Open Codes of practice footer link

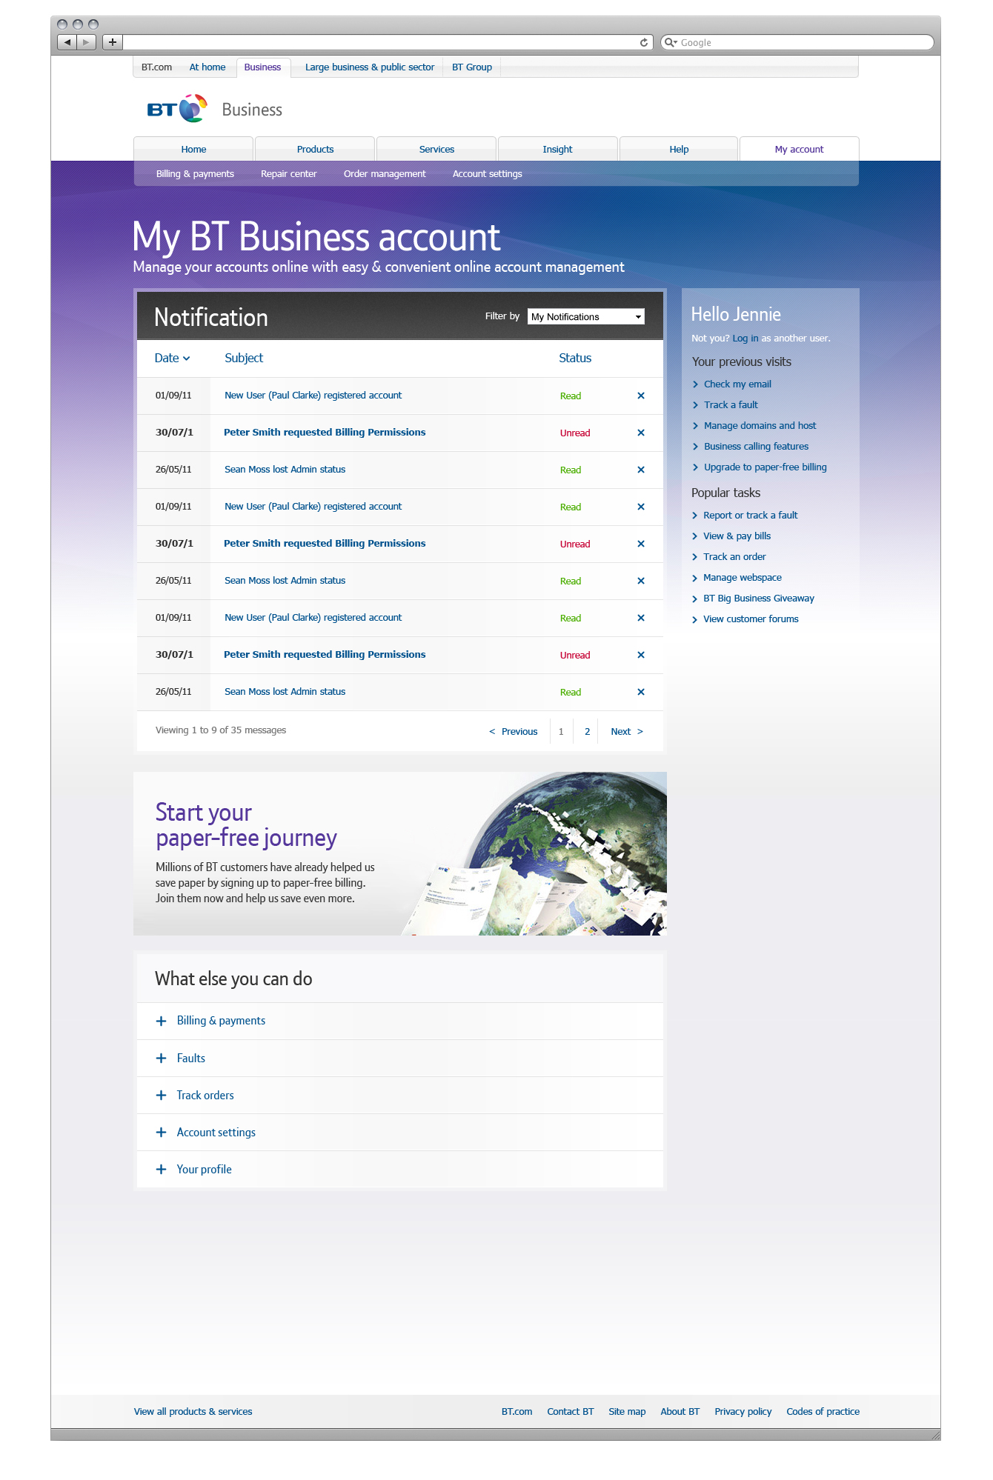coord(823,1412)
